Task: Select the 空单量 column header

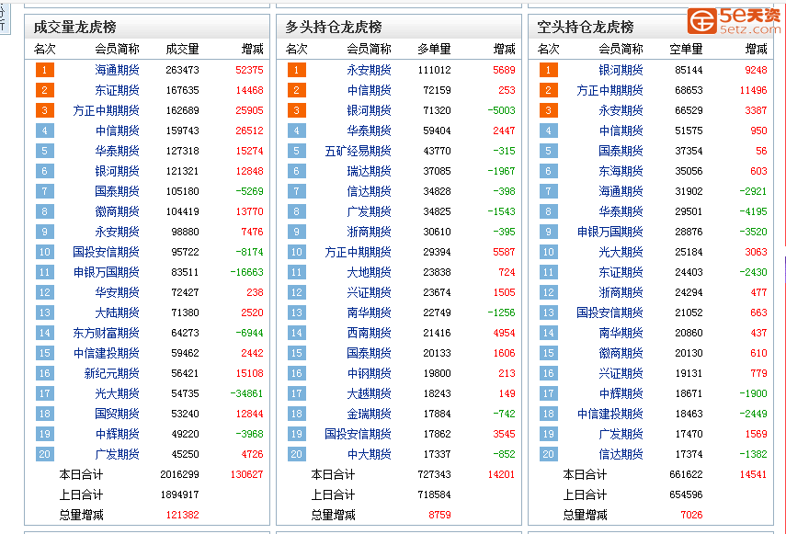Action: pyautogui.click(x=686, y=49)
